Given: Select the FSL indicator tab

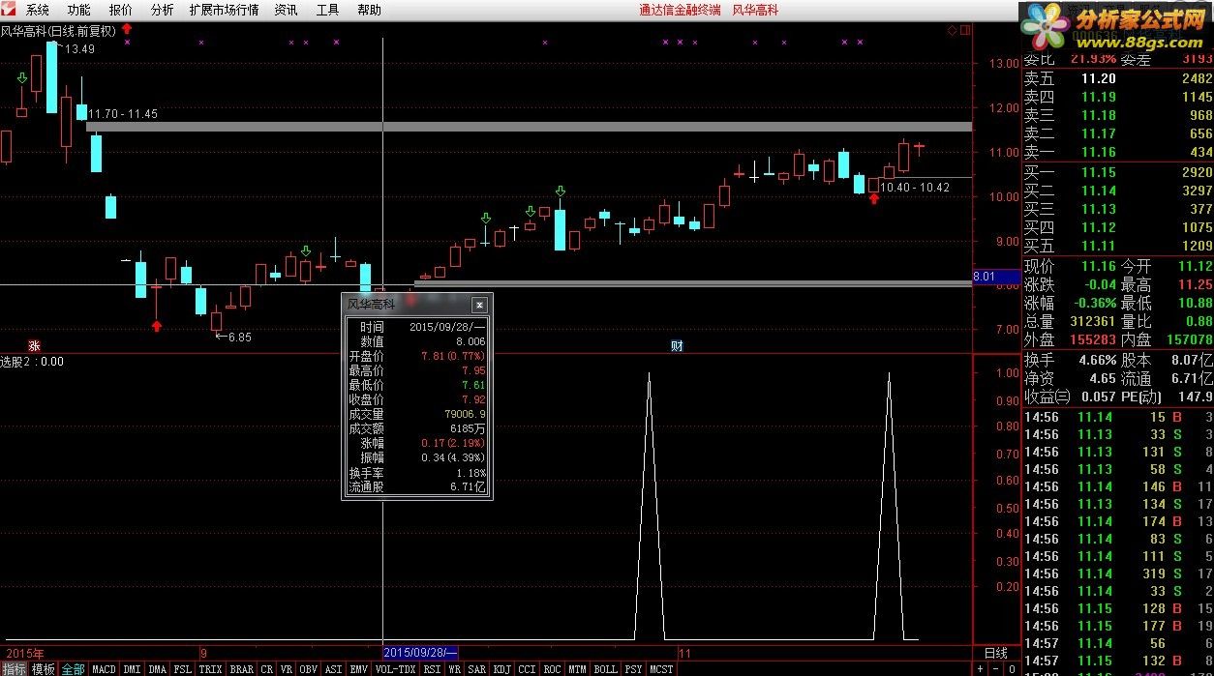Looking at the screenshot, I should click(x=183, y=668).
